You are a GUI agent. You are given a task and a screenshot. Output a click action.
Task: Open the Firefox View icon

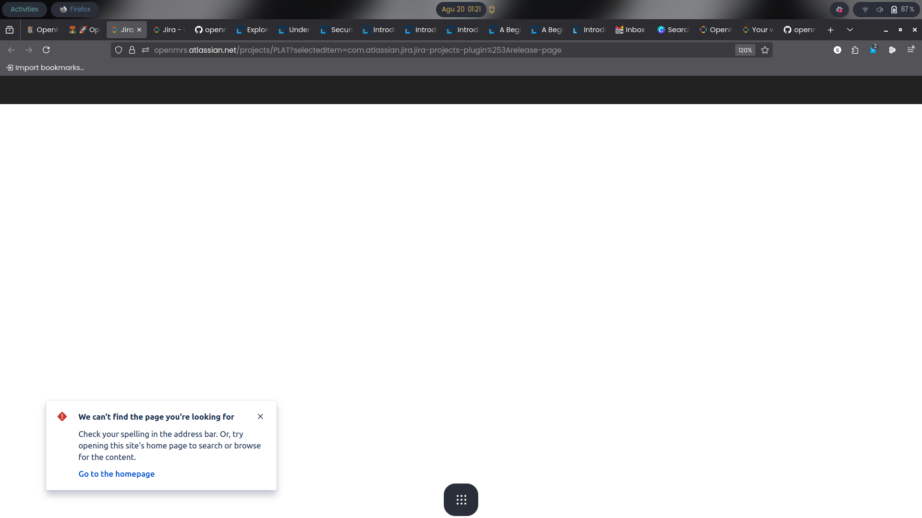point(10,30)
